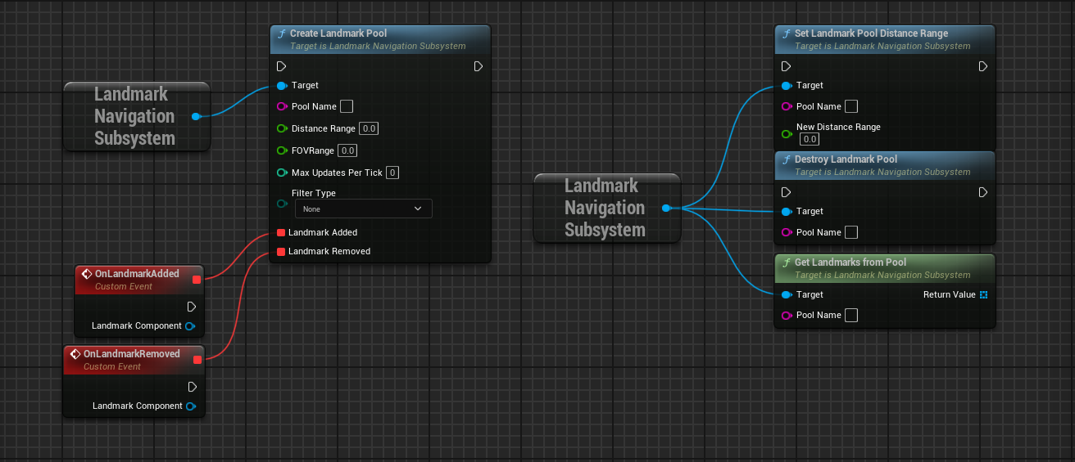1075x462 pixels.
Task: Select the Get Landmarks from Pool title
Action: point(850,262)
